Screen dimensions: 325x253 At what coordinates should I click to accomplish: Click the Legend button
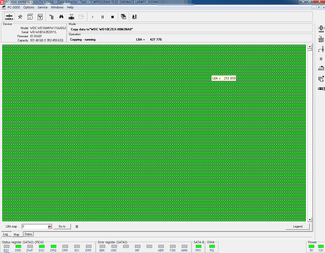(297, 226)
